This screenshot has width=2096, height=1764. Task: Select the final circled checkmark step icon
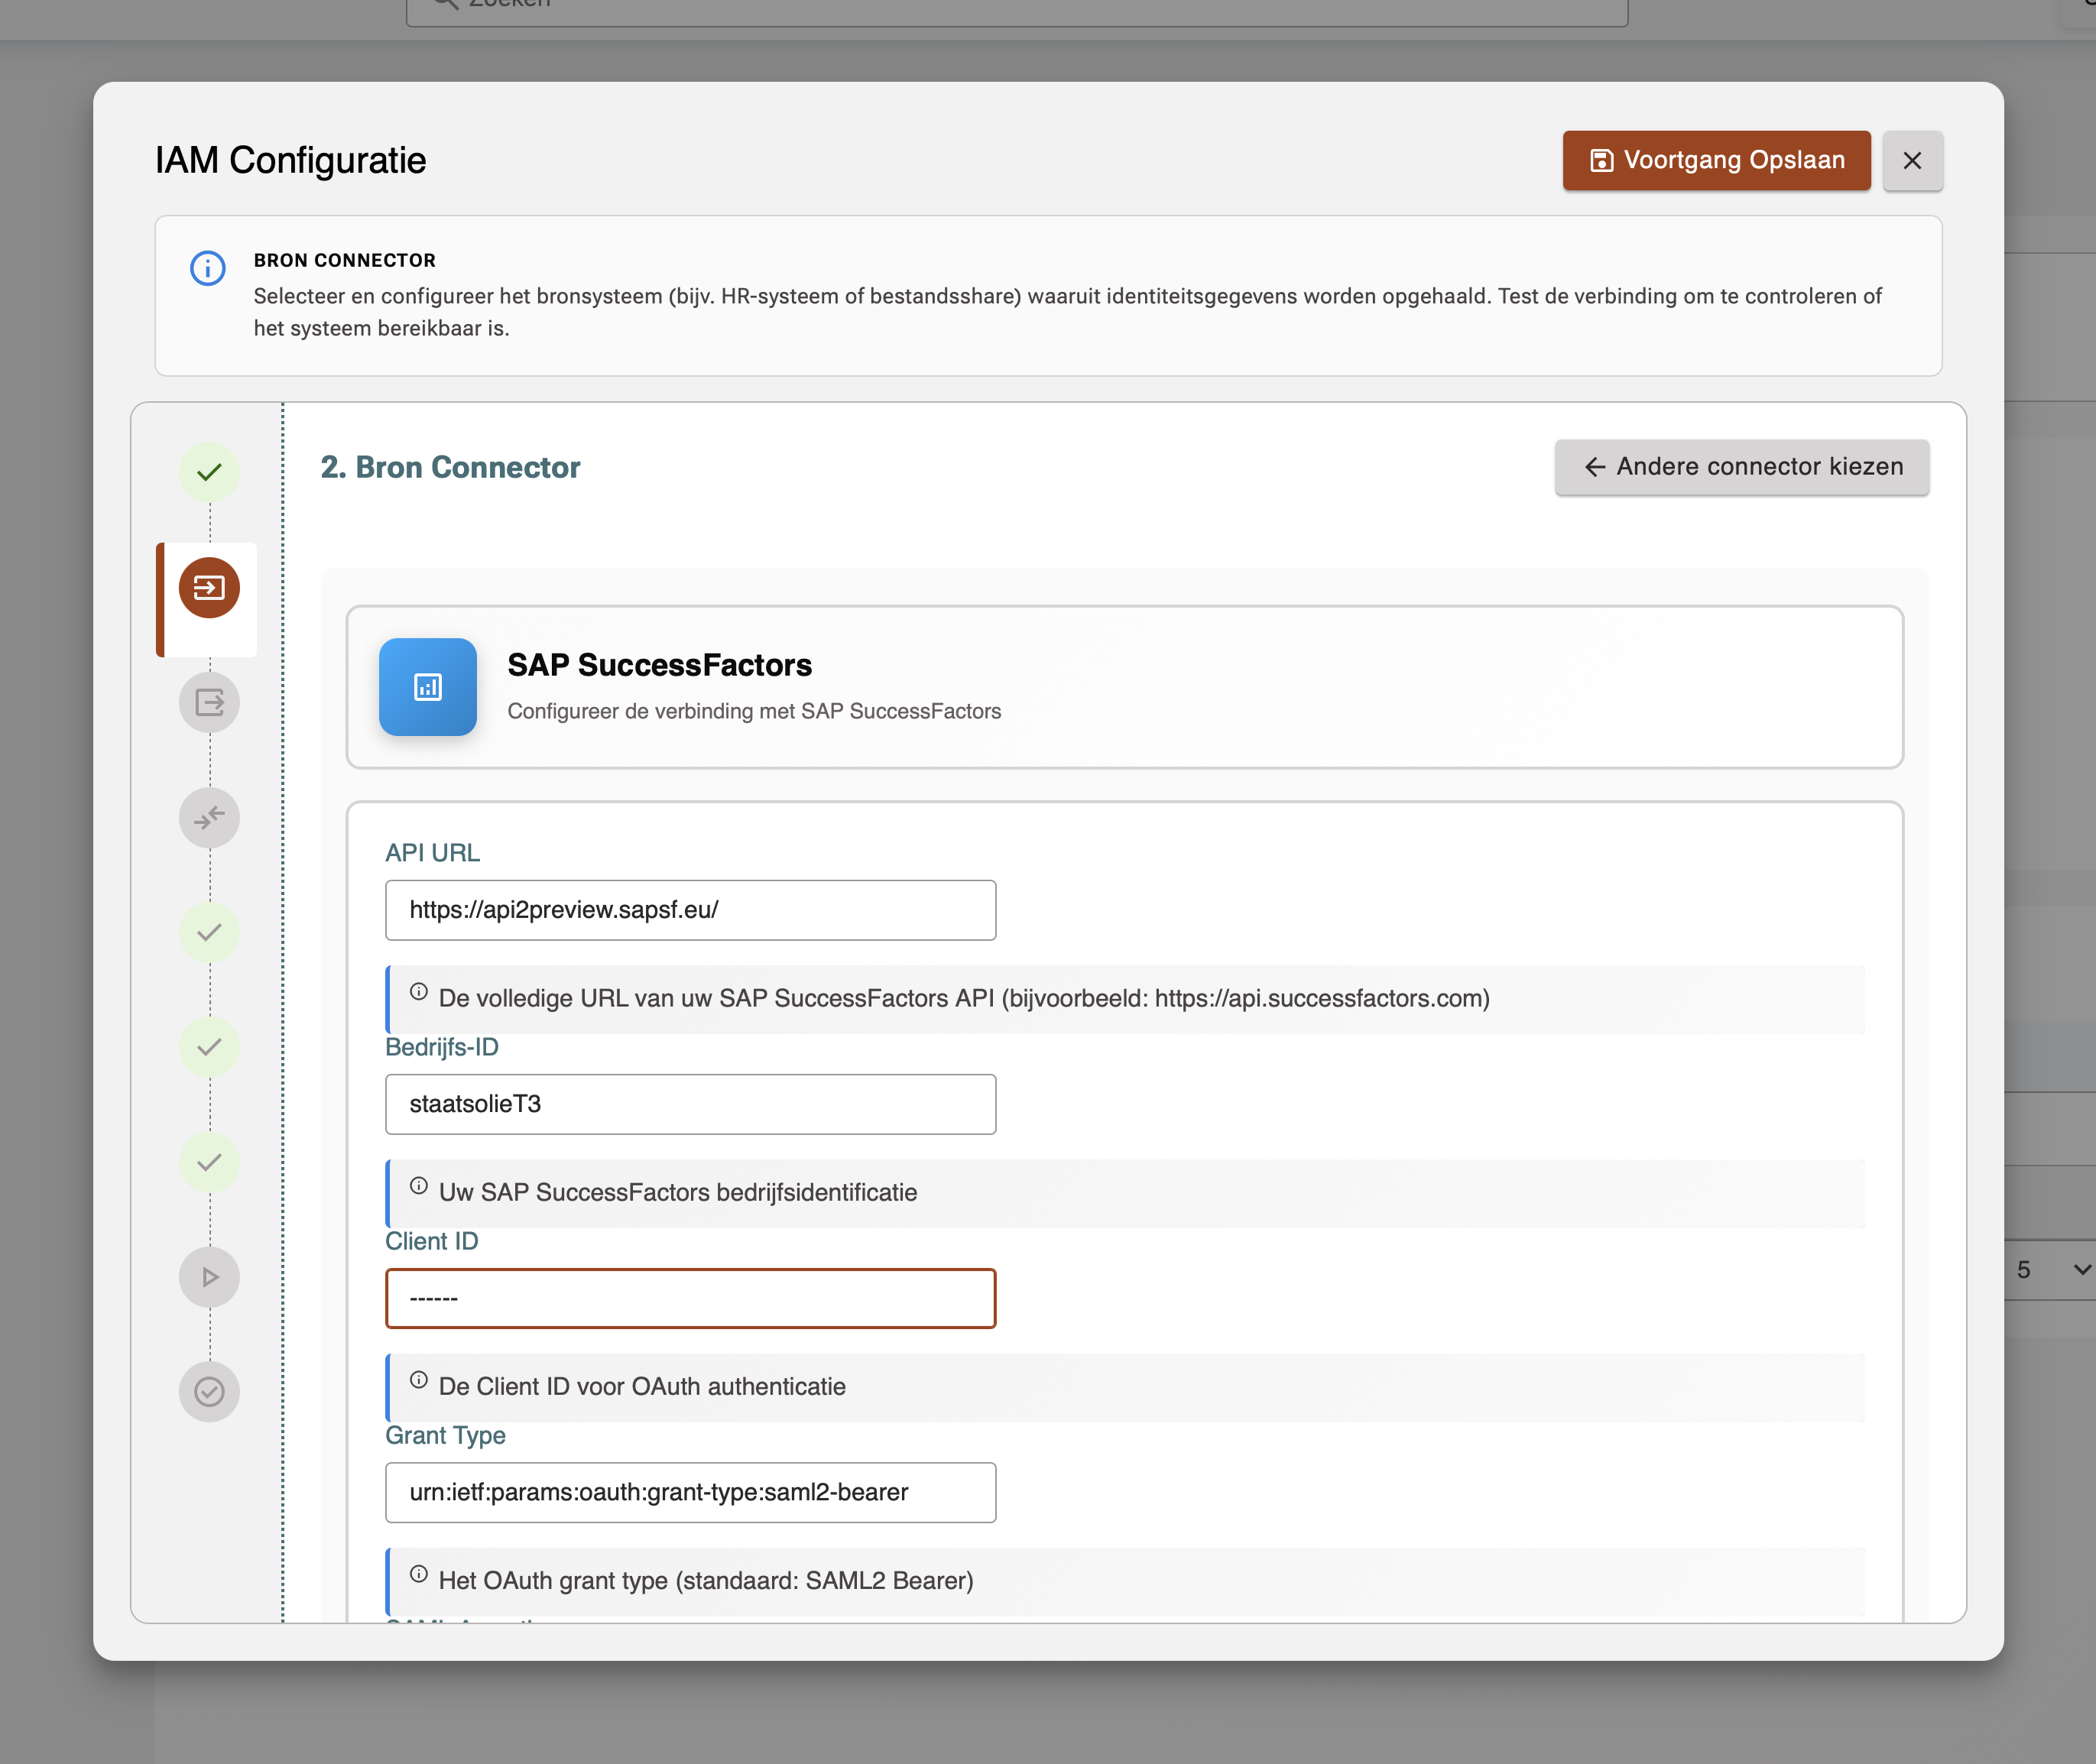pos(209,1391)
